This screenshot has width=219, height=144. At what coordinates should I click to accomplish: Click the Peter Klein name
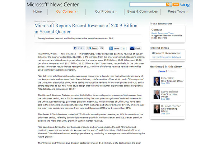[x=168, y=78]
